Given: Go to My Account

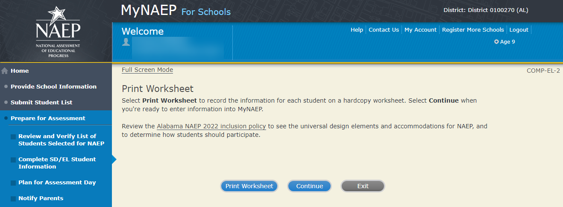Looking at the screenshot, I should click(420, 30).
